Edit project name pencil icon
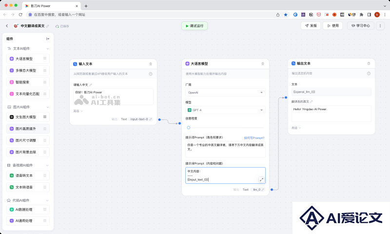This screenshot has height=234, width=390. pos(47,26)
